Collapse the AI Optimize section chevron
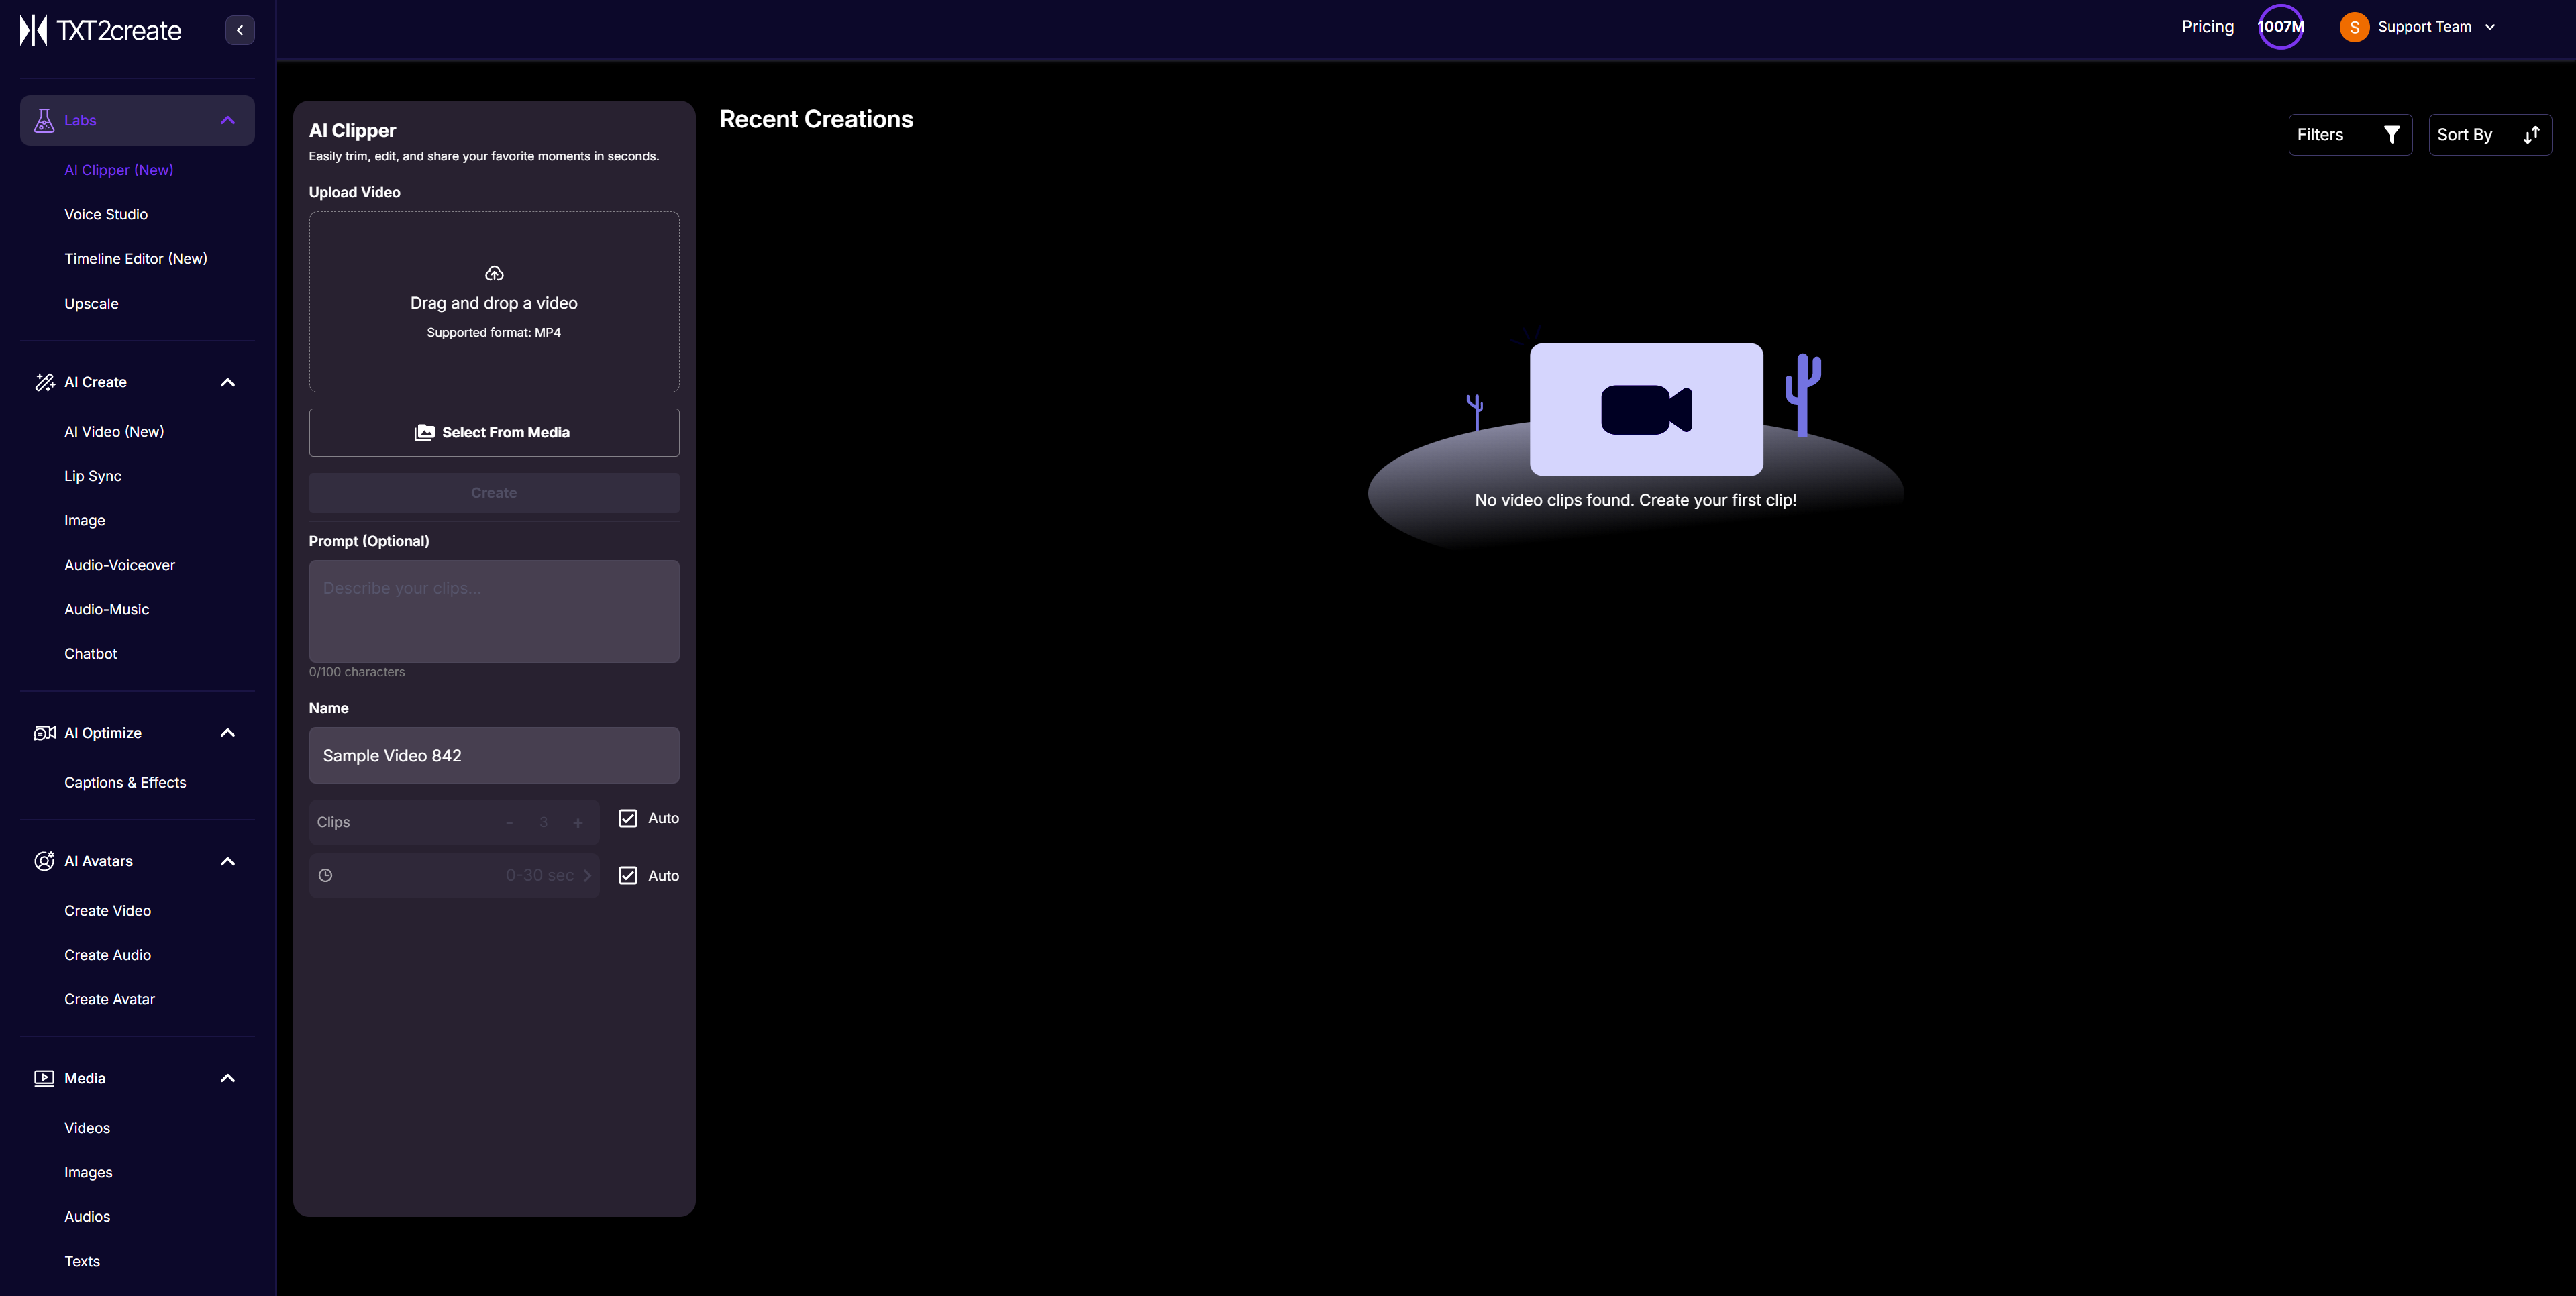Screen dimensions: 2576x1296 (228, 733)
